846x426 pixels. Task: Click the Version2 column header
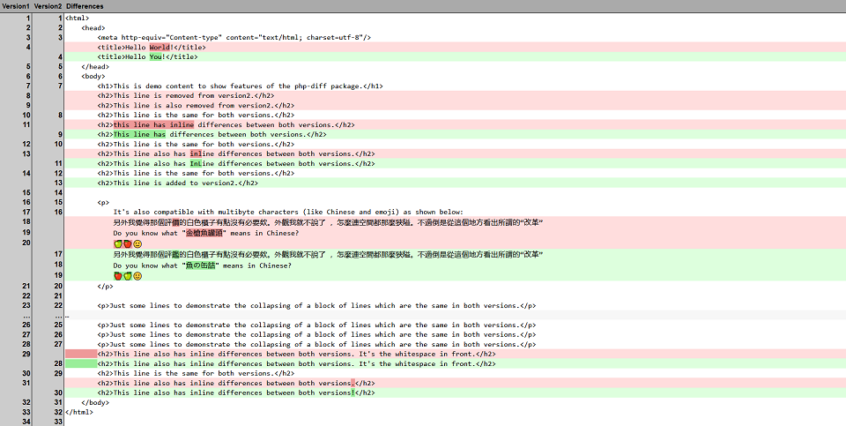coord(48,6)
